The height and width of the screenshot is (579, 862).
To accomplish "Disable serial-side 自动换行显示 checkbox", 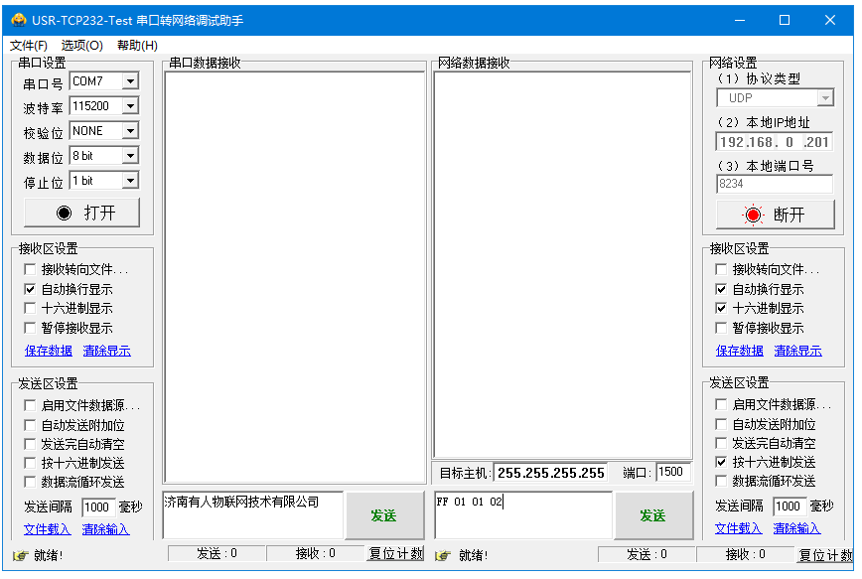I will tap(30, 289).
